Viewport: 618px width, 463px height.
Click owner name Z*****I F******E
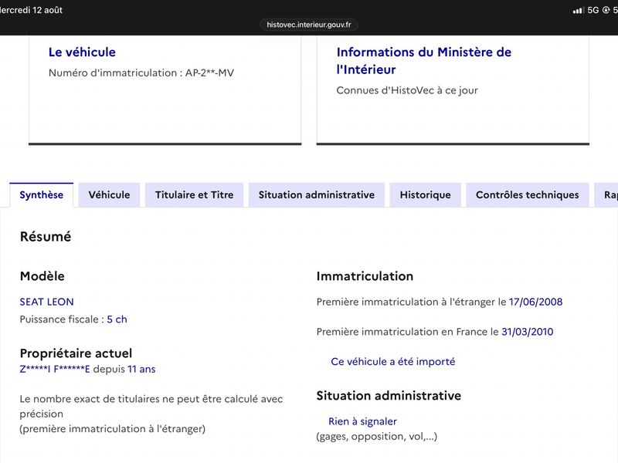point(55,370)
